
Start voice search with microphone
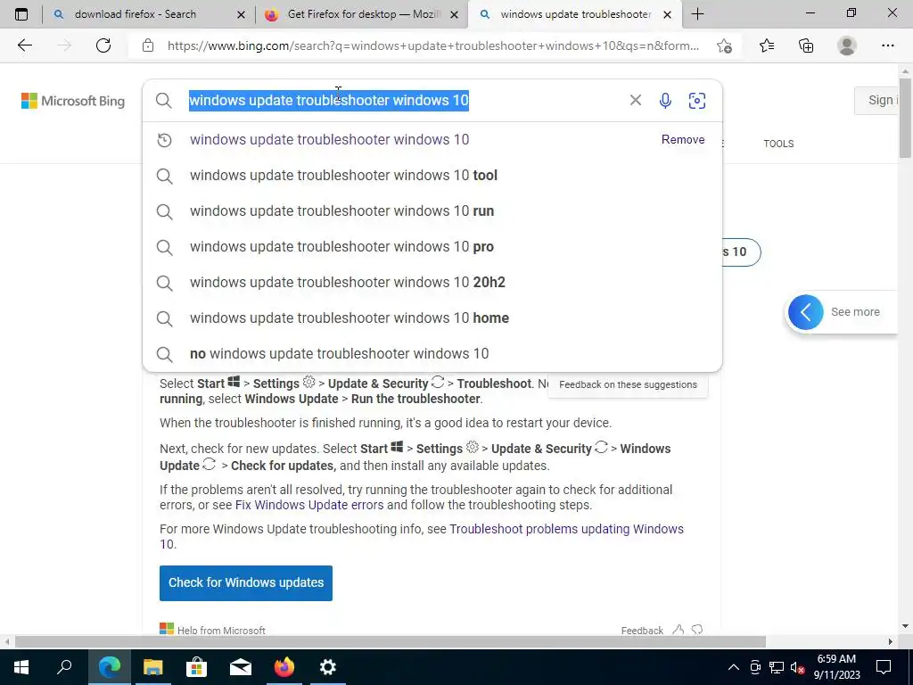coord(665,100)
